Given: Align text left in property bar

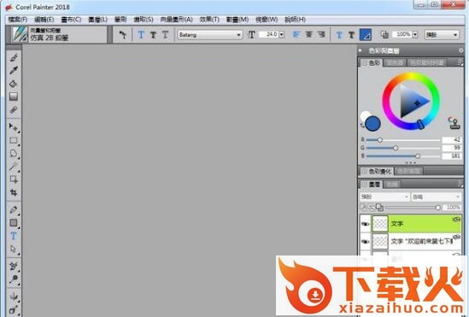Looking at the screenshot, I should coord(296,35).
